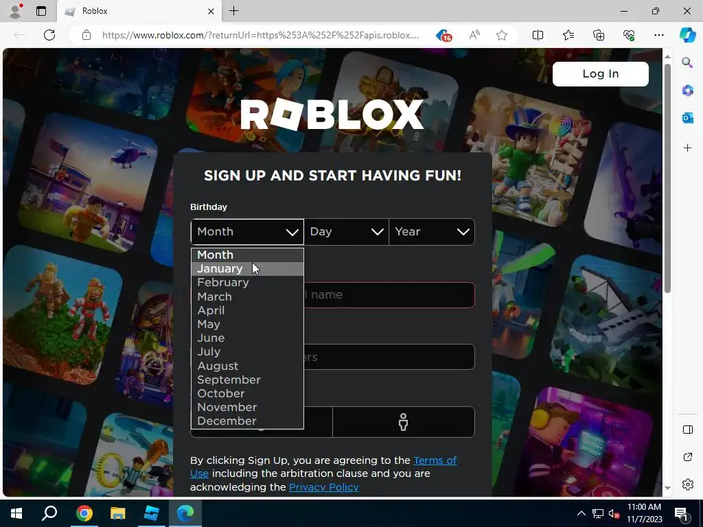Image resolution: width=703 pixels, height=527 pixels.
Task: Expand the Day birthday dropdown
Action: point(346,232)
